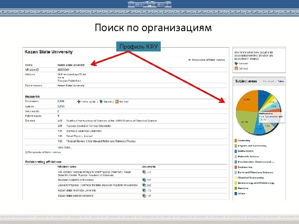Click the Biochemistry, Genetics legend swatch
299x224 pixels.
(x=236, y=162)
